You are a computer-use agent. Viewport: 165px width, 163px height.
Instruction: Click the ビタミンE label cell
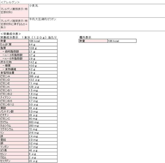pos(14,83)
